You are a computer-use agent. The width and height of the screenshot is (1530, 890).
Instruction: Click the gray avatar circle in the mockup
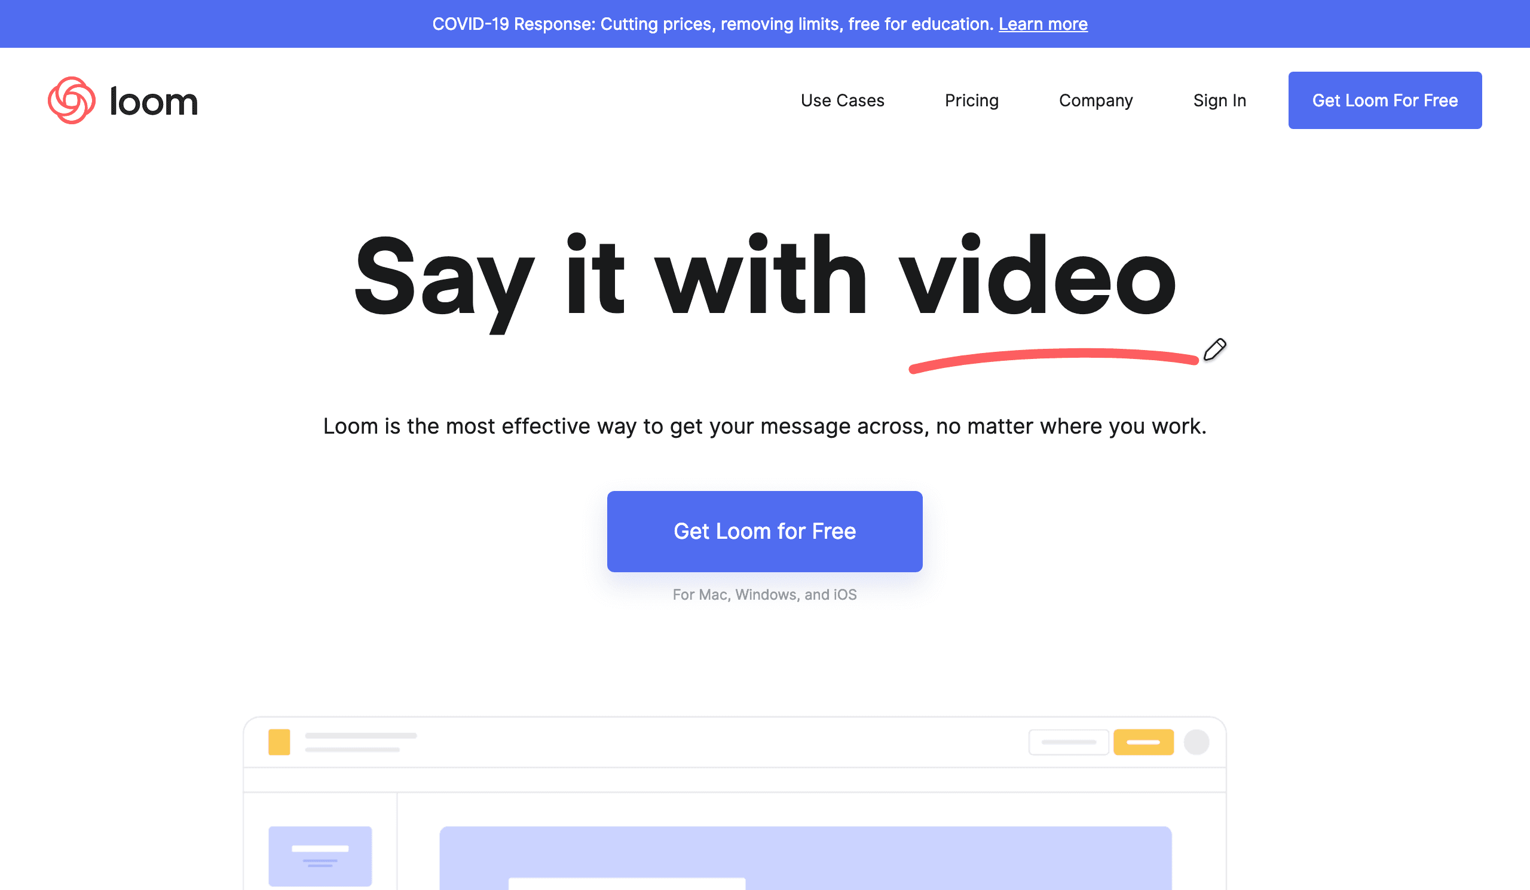(1196, 742)
